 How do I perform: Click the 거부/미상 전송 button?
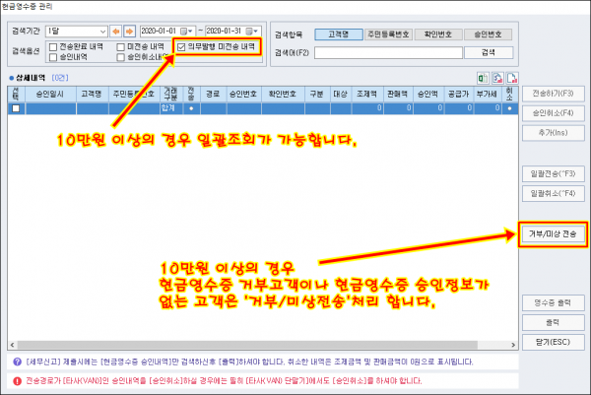coord(550,234)
